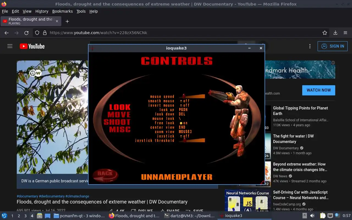Adjust the joystick threshold slider
This screenshot has height=220, width=352.
192,140
